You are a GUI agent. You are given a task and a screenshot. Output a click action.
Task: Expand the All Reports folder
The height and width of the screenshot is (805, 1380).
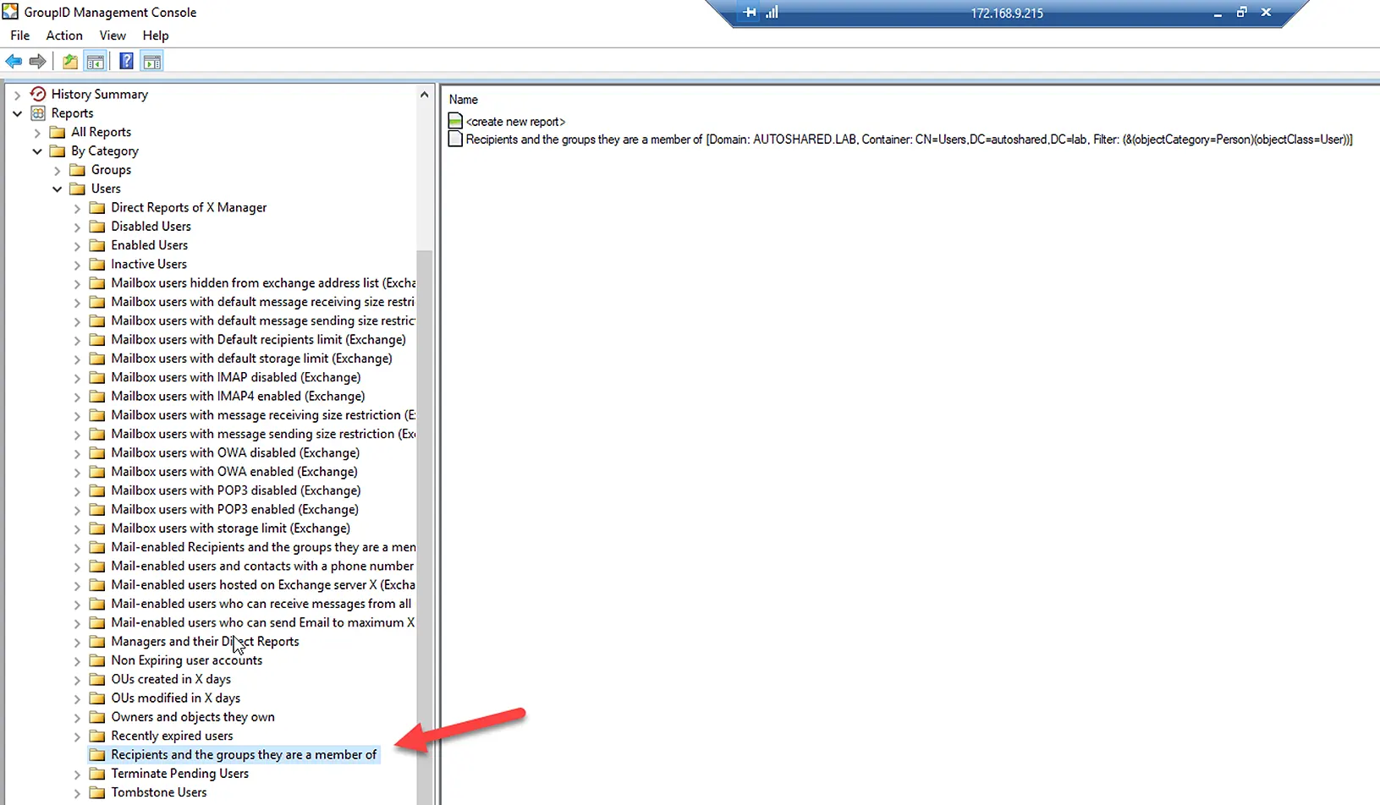(37, 133)
